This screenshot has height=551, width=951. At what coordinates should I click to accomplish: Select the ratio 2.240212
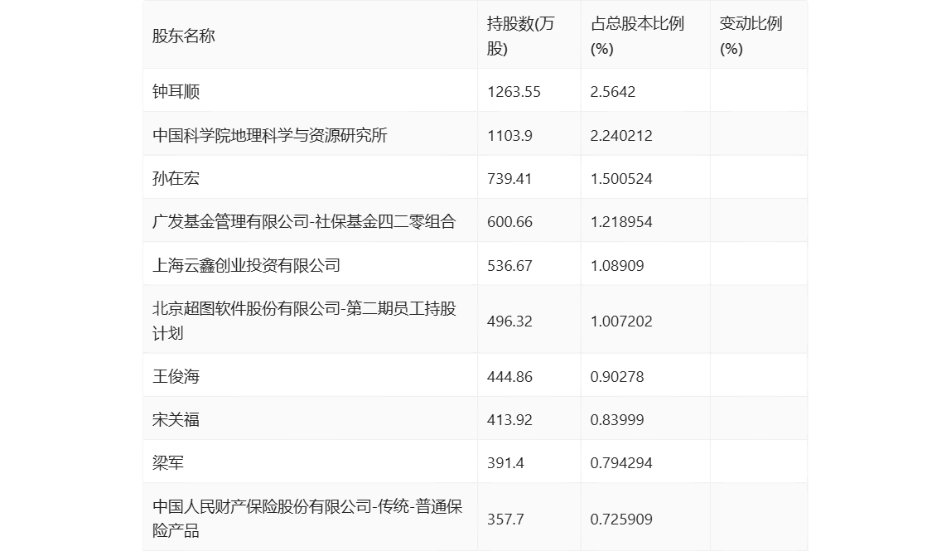(621, 135)
